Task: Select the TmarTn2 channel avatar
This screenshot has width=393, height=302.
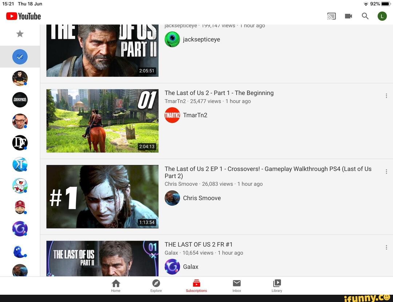Action: [172, 115]
